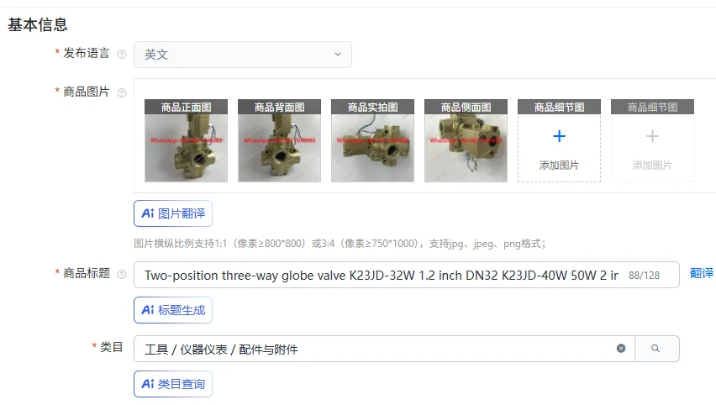This screenshot has width=716, height=405.
Task: Click the help icon beside 商品标题
Action: (x=122, y=275)
